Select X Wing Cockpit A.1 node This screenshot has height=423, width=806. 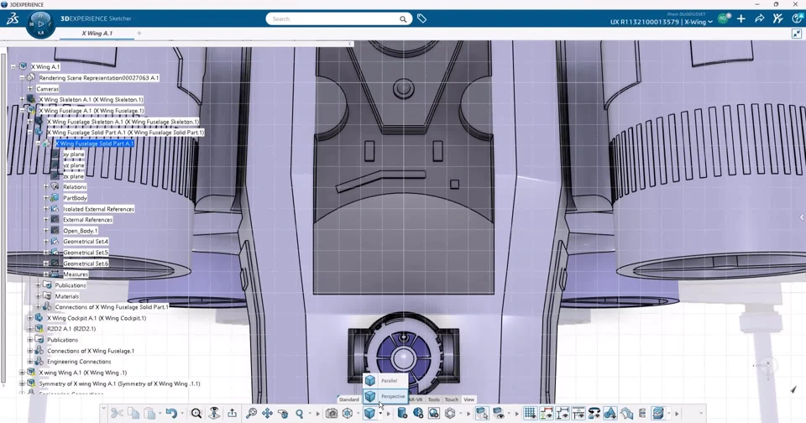pyautogui.click(x=97, y=318)
